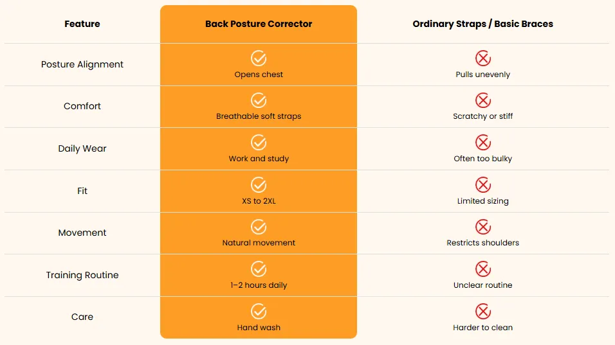Click the Feature column header
Viewport: 615px width, 345px height.
click(x=82, y=24)
